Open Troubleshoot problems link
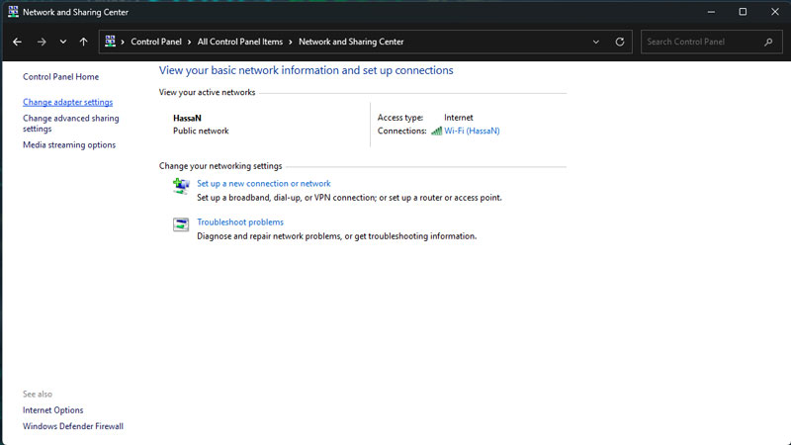Screen dimensions: 791x445 (240, 222)
